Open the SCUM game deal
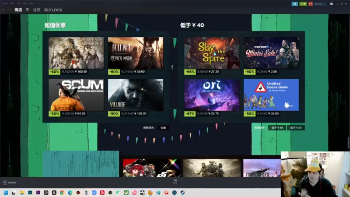 (76, 95)
